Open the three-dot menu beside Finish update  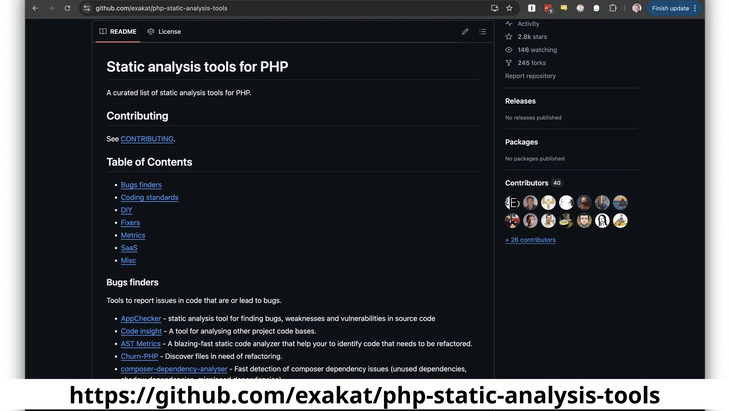[x=695, y=8]
